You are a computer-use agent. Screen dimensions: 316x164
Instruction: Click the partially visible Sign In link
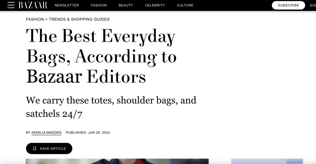tap(313, 6)
